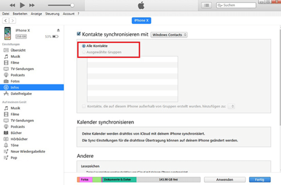The height and width of the screenshot is (185, 281).
Task: Click the volume slider in the toolbar
Action: point(60,5)
